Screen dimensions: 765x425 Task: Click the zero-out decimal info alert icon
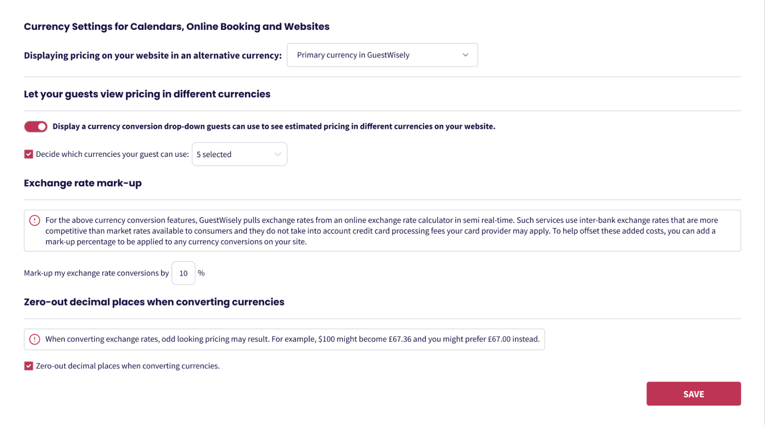34,339
